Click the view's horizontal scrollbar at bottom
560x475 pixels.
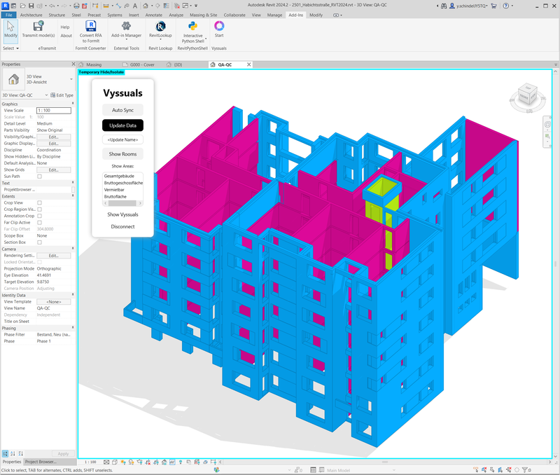[385, 462]
